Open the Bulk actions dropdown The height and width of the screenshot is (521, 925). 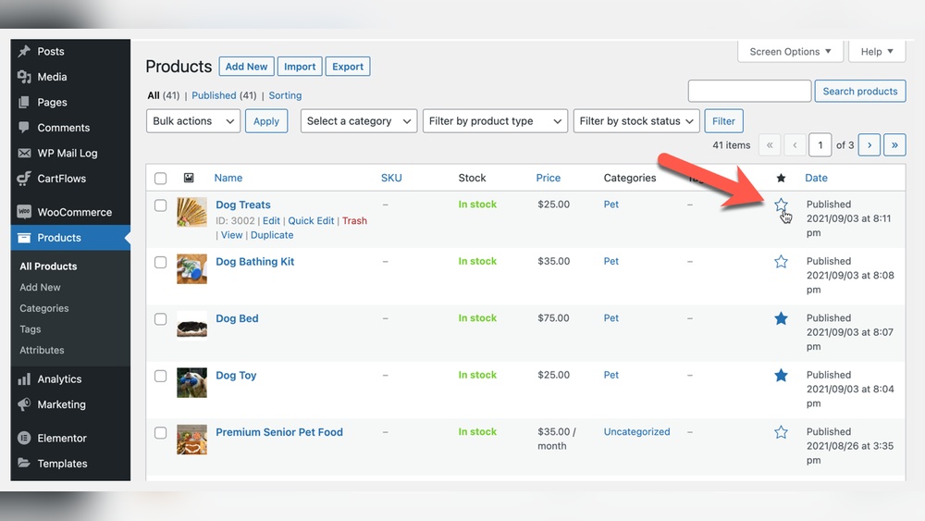pos(193,121)
